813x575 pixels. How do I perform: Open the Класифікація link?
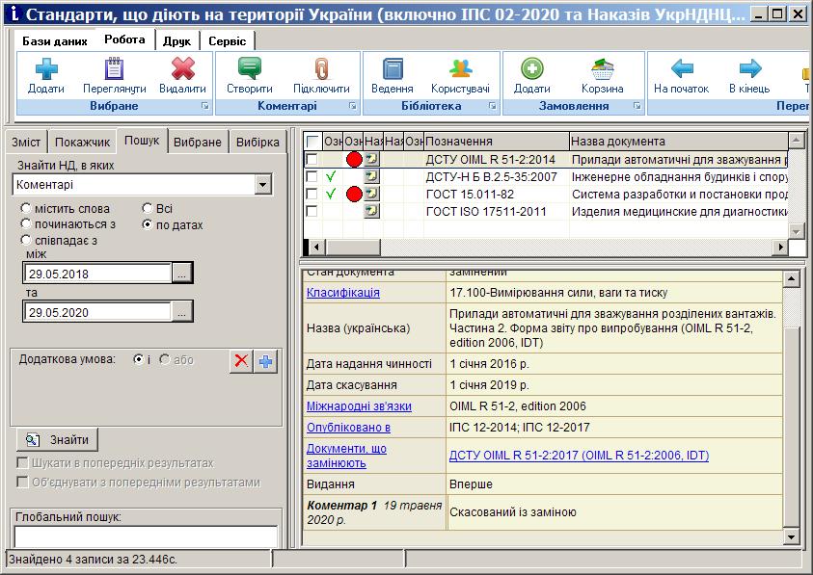[343, 293]
